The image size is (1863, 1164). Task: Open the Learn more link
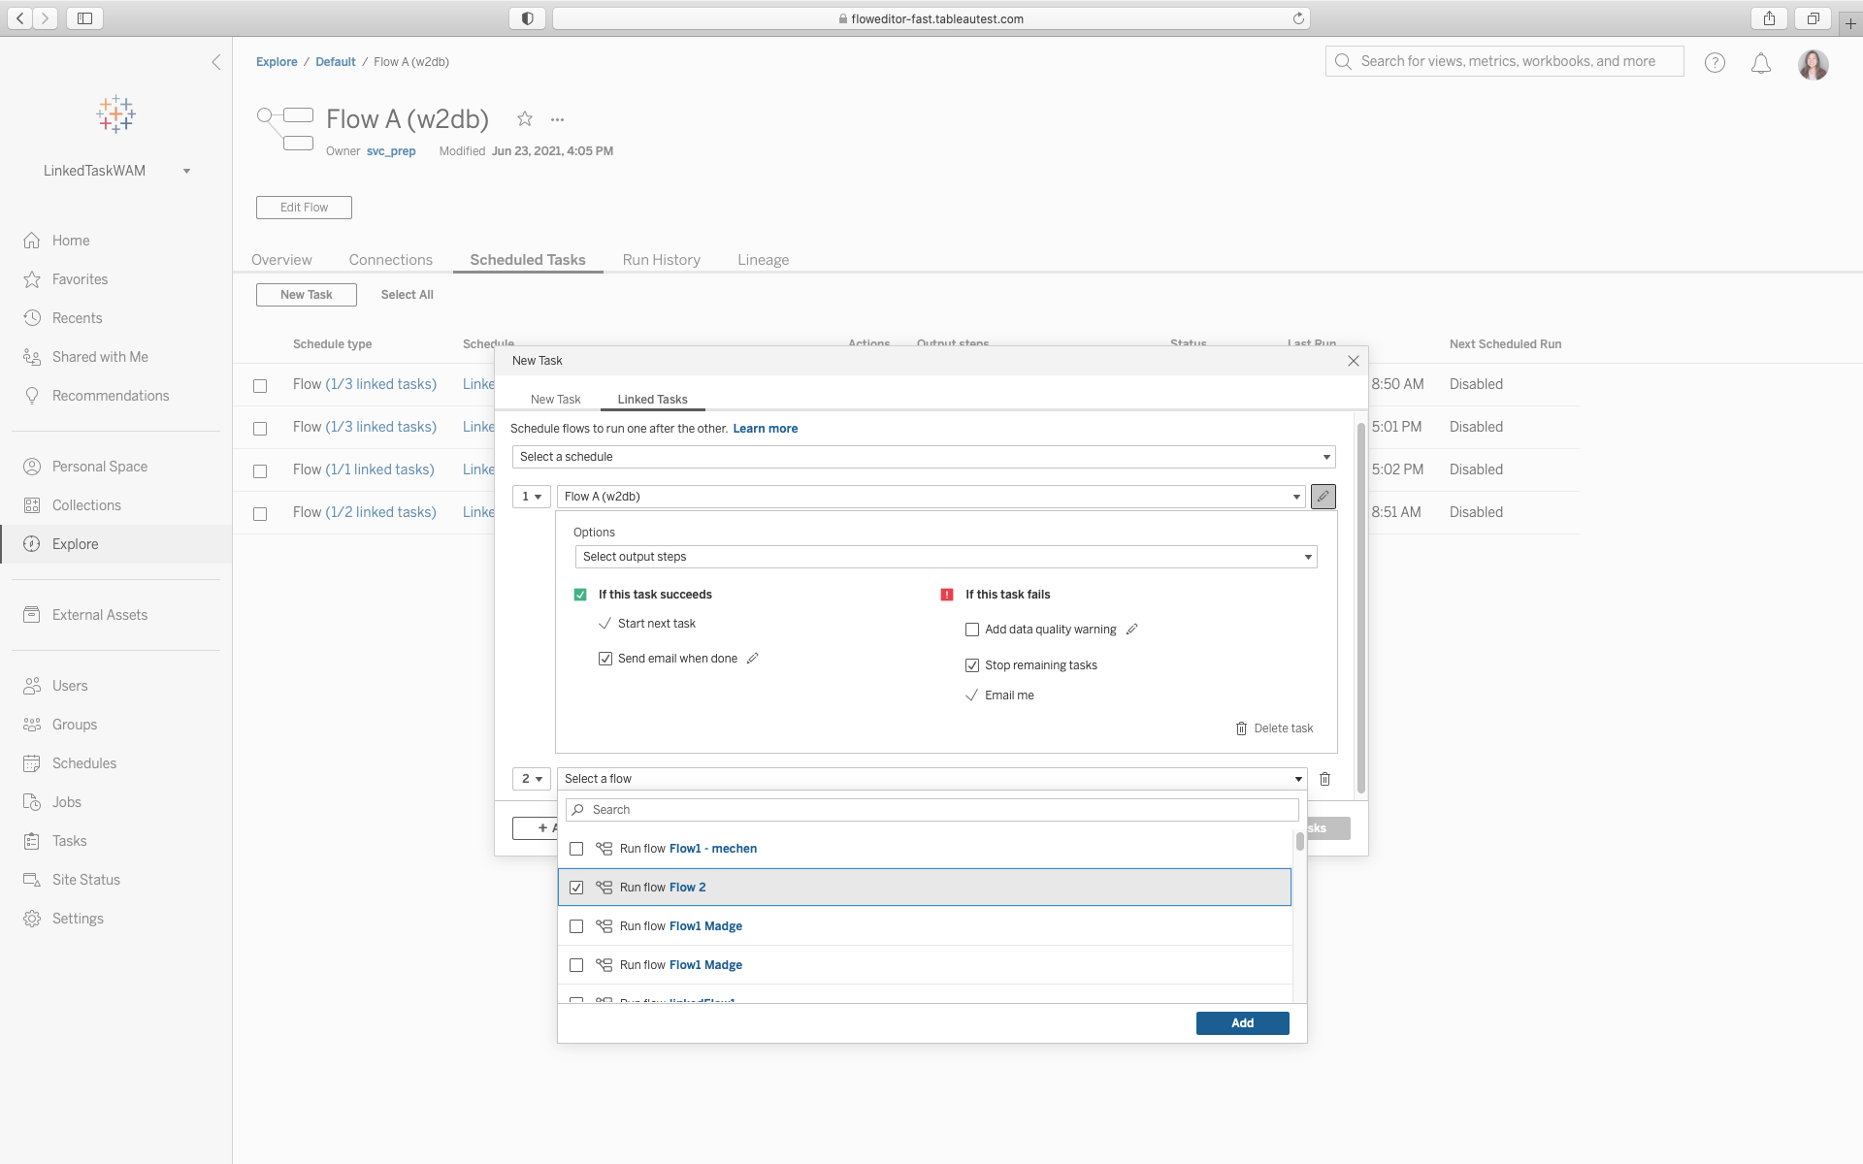point(766,429)
